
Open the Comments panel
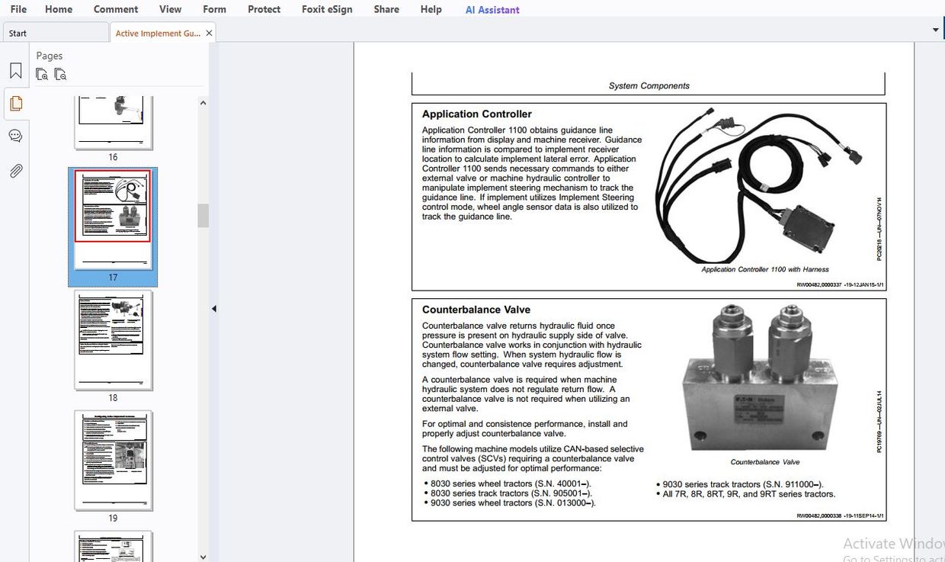point(15,136)
